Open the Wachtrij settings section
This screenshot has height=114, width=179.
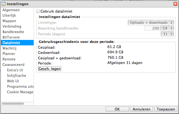click(10, 48)
